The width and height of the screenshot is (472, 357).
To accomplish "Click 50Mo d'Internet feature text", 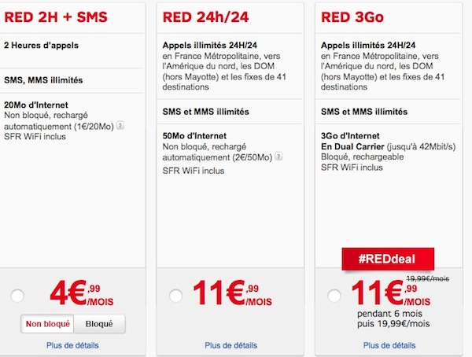I will (194, 136).
